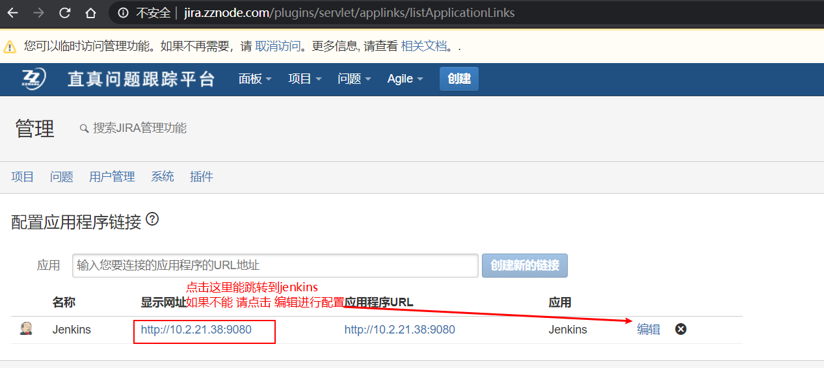Open the 系统 admin tab

pos(163,177)
